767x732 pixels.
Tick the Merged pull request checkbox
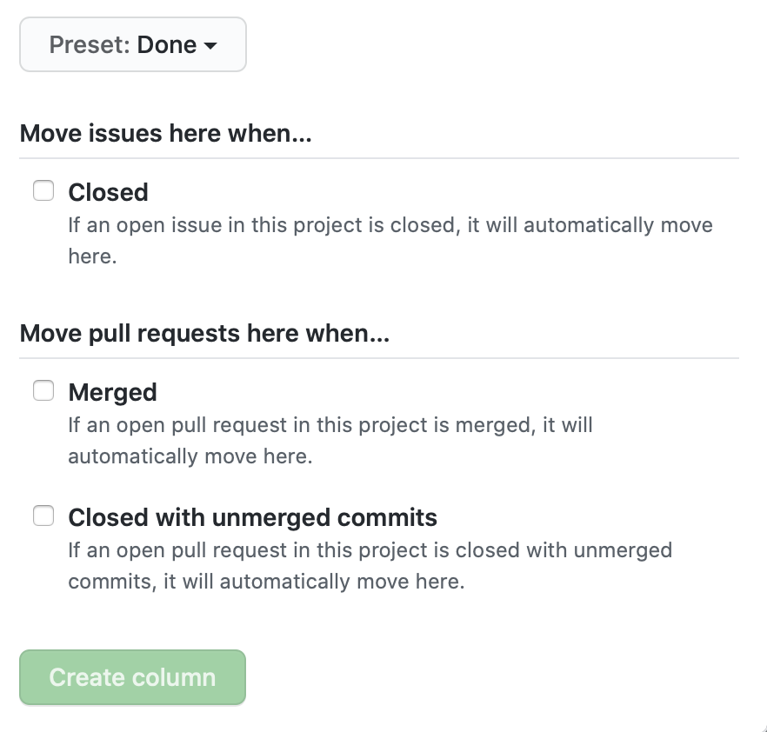coord(43,390)
